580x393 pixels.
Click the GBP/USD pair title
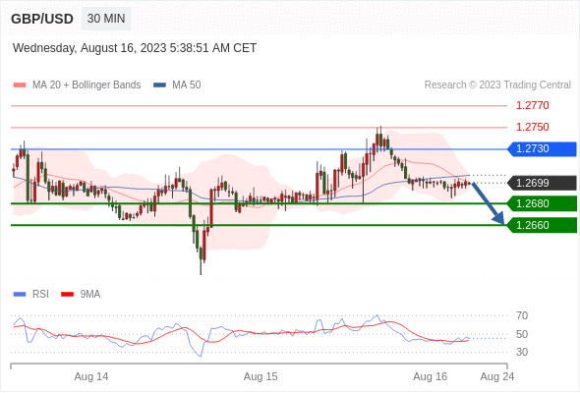coord(42,19)
